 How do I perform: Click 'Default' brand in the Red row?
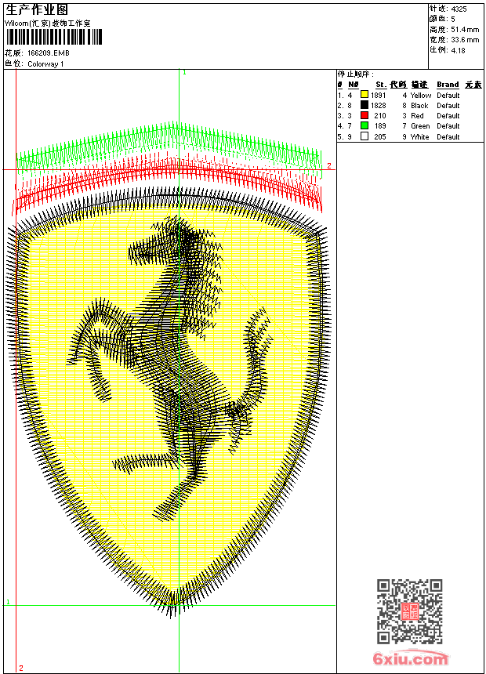(x=448, y=116)
